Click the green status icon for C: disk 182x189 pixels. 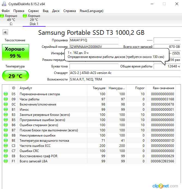click(2, 16)
